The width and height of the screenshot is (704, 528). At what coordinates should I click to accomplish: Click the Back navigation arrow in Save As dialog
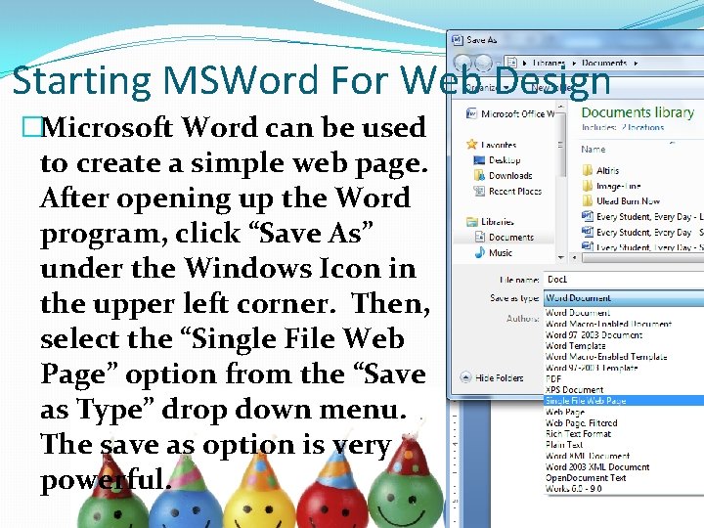click(x=462, y=63)
